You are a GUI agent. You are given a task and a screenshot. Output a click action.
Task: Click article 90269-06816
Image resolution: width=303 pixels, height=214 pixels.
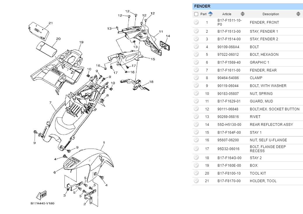tap(228, 117)
